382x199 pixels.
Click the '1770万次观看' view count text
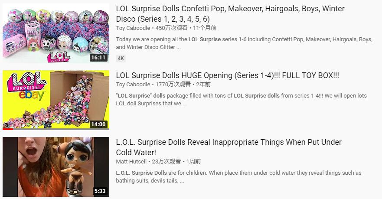click(x=173, y=84)
